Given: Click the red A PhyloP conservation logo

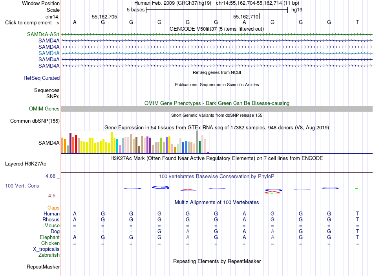Looking at the screenshot, I should point(188,190).
